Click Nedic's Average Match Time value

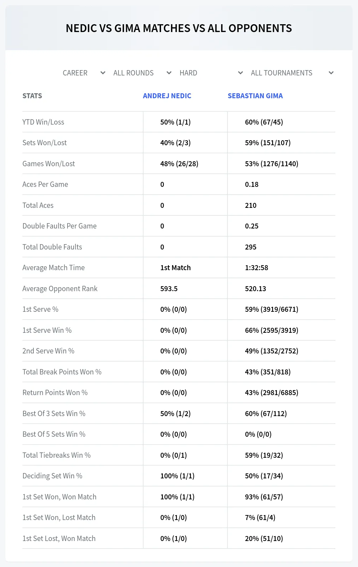pos(176,268)
